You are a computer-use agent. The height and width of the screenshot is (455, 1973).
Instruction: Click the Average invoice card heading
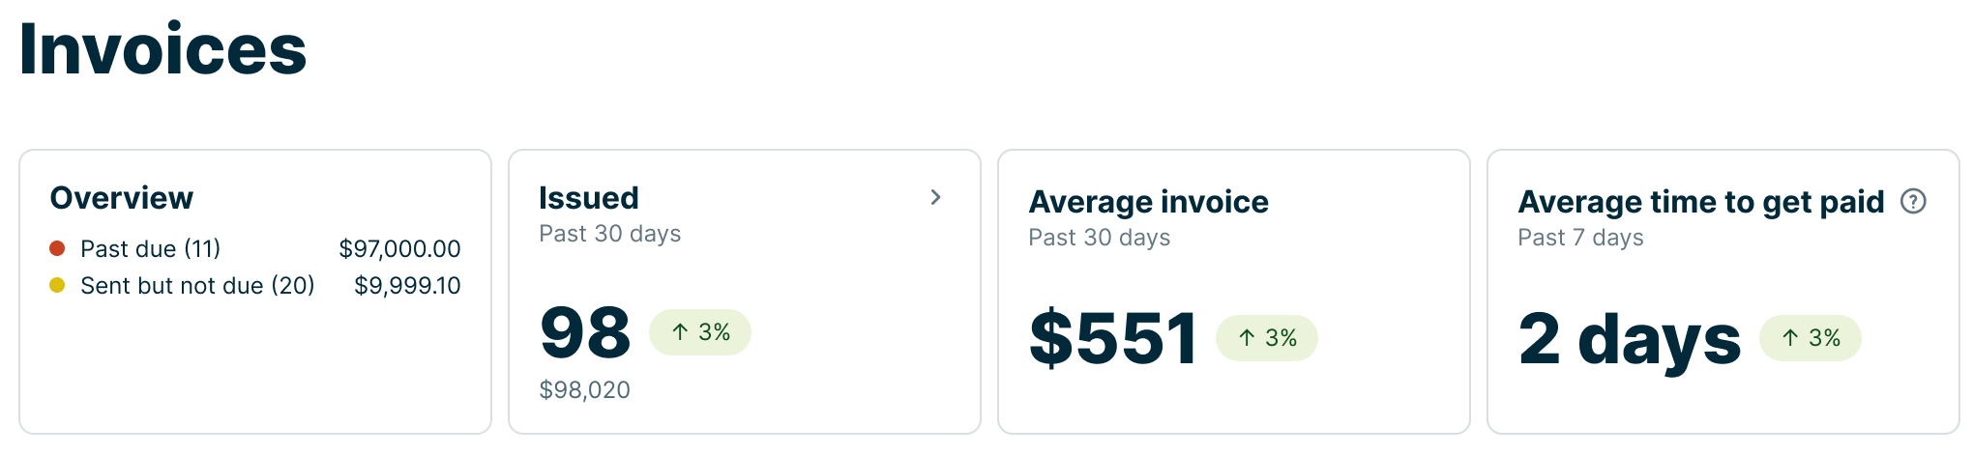point(1148,202)
